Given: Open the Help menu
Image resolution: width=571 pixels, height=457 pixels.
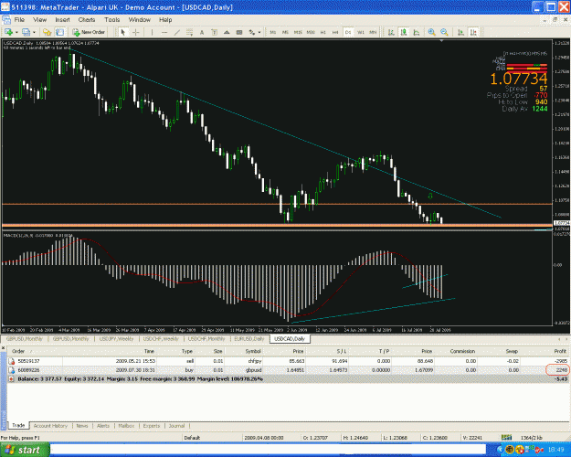Looking at the screenshot, I should 165,20.
